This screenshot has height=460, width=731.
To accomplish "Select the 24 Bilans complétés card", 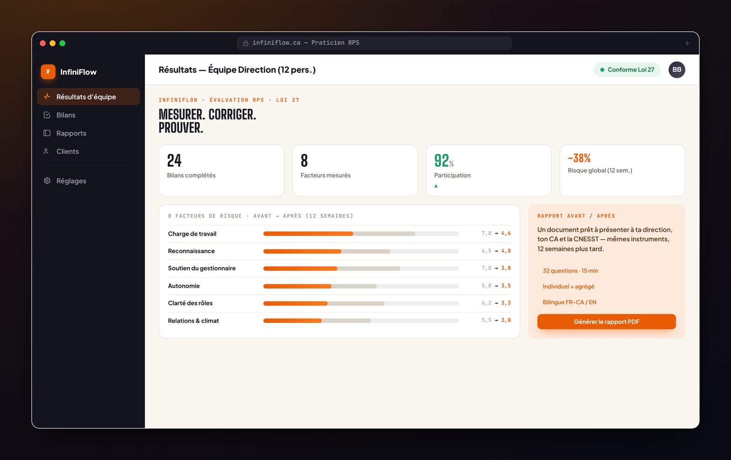I will coord(221,171).
